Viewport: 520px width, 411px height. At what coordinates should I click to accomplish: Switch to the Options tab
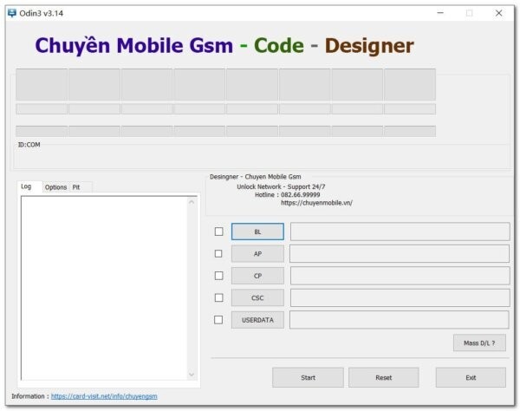tap(55, 187)
